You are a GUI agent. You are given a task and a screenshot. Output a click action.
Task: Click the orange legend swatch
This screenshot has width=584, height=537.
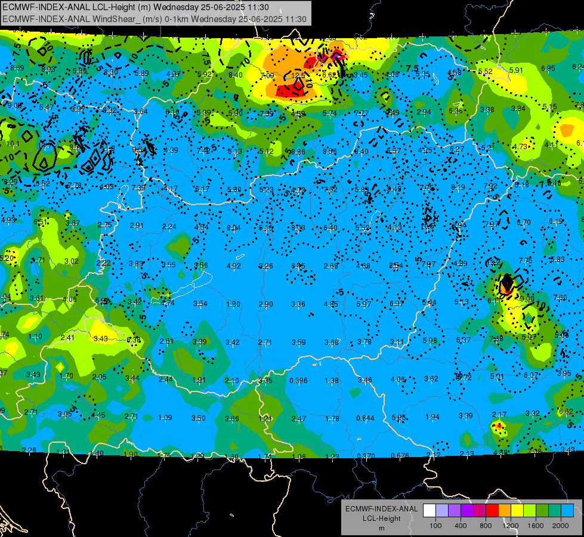pyautogui.click(x=504, y=511)
